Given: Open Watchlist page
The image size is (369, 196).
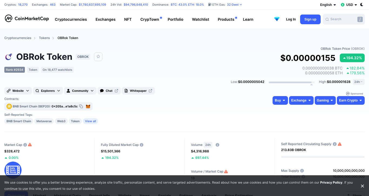Looking at the screenshot, I should click(200, 19).
